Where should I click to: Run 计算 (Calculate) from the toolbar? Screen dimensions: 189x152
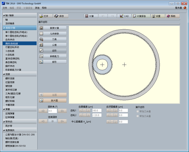pyautogui.click(x=91, y=16)
